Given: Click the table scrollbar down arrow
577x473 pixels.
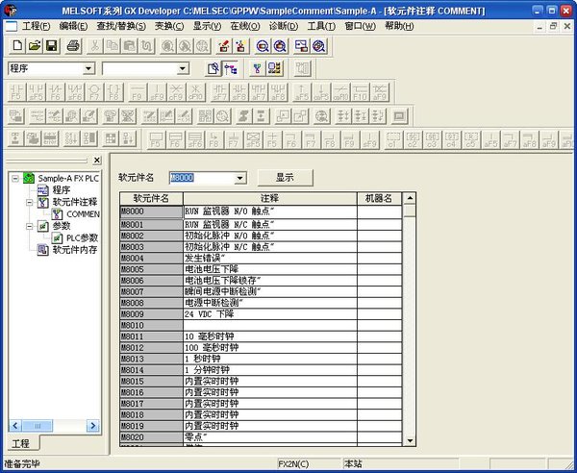Looking at the screenshot, I should (x=410, y=440).
